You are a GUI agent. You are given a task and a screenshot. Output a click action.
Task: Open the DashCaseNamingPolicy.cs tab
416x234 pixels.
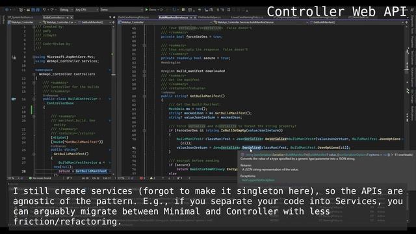tap(134, 18)
